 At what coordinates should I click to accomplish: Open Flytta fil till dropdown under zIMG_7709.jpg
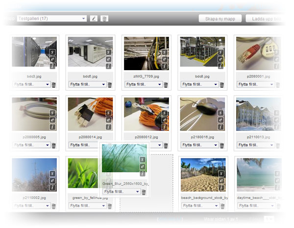(x=144, y=84)
